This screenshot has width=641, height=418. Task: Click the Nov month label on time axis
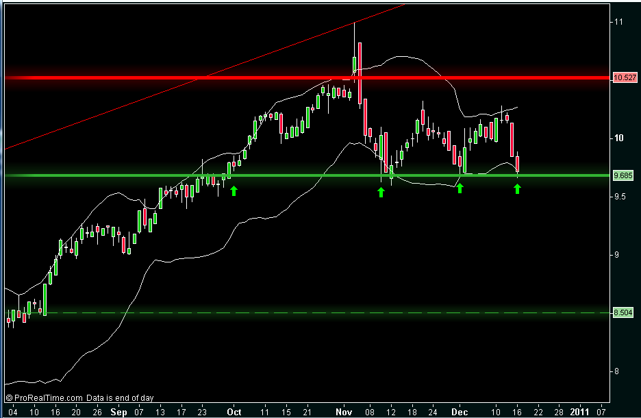[344, 412]
